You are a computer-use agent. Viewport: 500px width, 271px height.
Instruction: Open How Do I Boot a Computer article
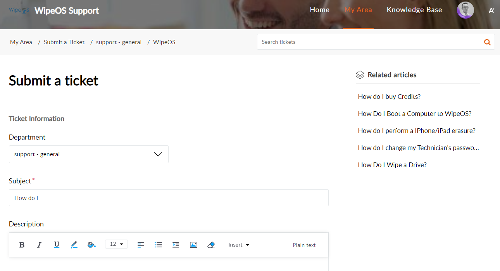pos(415,114)
